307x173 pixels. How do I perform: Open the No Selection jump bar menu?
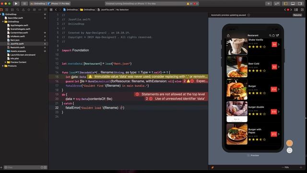point(123,10)
